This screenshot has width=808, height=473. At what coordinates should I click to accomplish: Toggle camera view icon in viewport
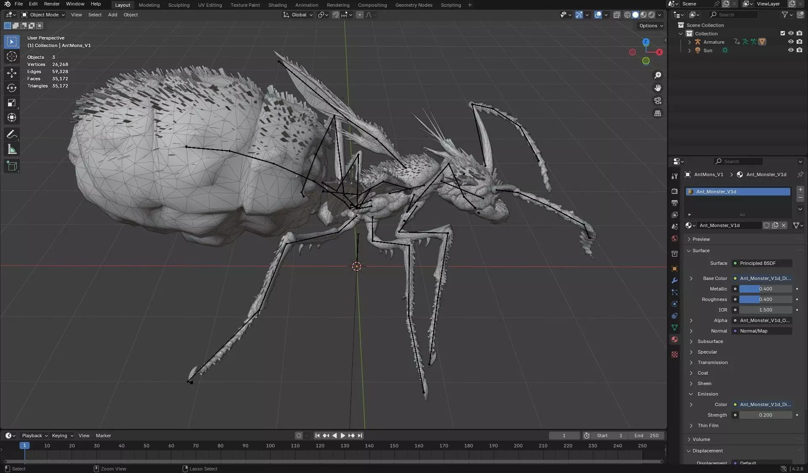tap(658, 100)
